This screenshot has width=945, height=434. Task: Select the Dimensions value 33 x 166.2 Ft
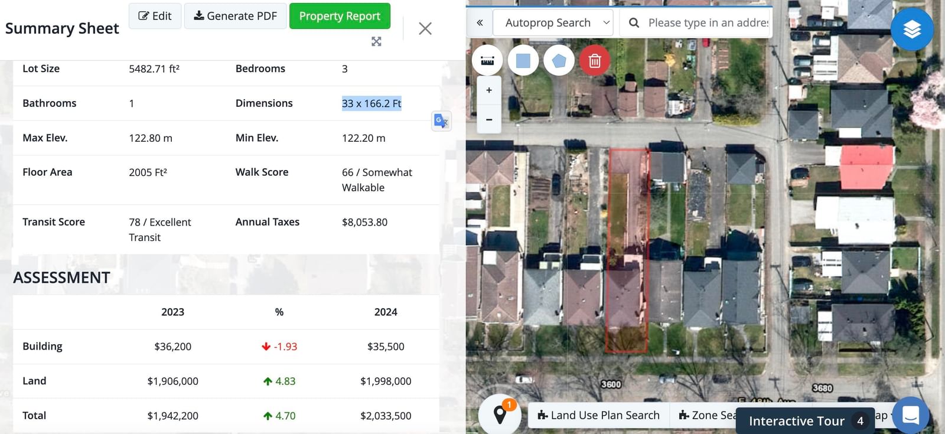click(372, 103)
